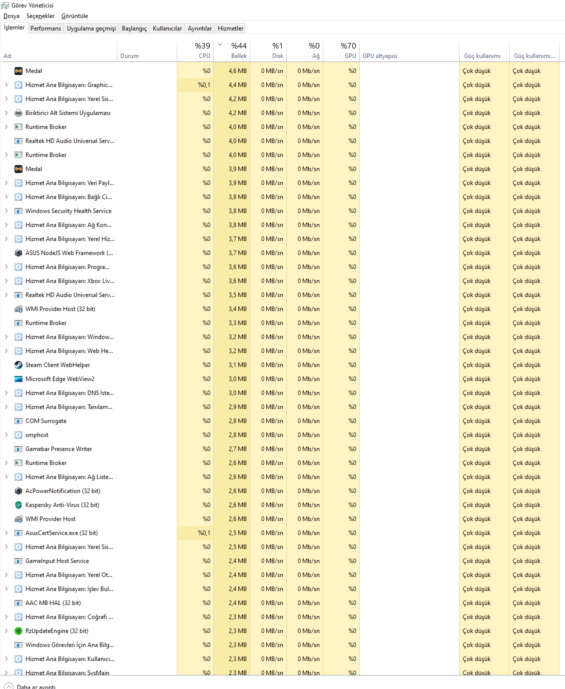Viewport: 565px width, 689px height.
Task: Click the Hizmet Ana Bilgisayarı: Web He gear icon
Action: (x=18, y=351)
